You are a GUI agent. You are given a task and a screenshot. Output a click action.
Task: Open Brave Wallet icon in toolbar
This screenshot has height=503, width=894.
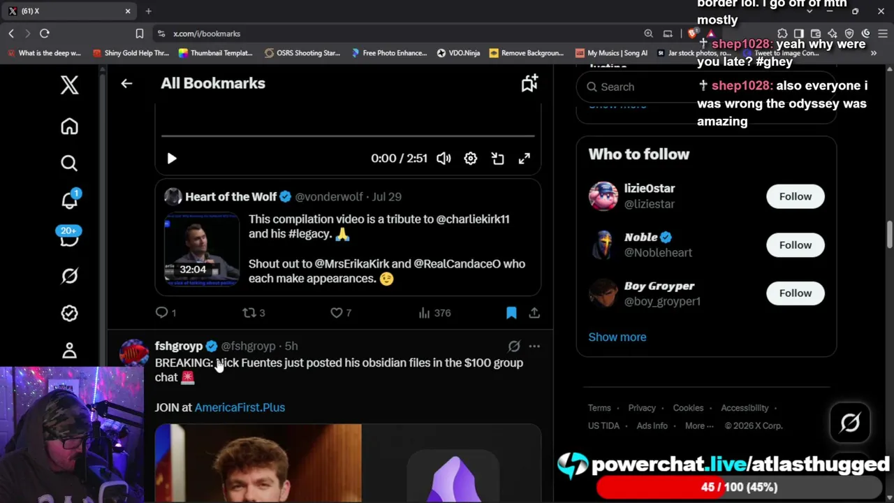(816, 34)
